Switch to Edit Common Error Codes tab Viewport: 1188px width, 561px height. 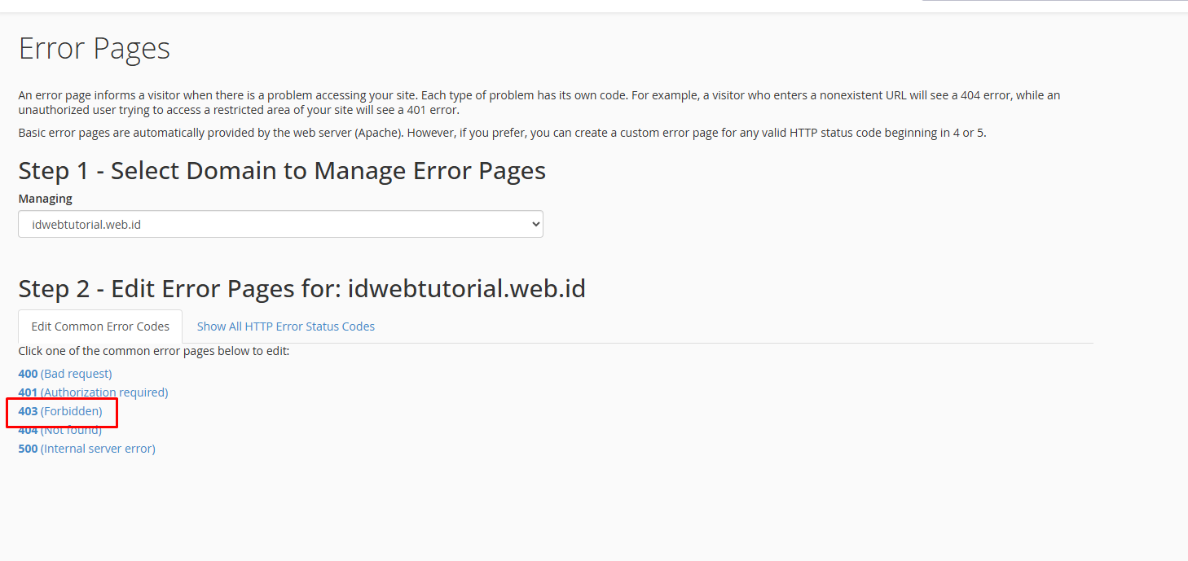(x=100, y=327)
